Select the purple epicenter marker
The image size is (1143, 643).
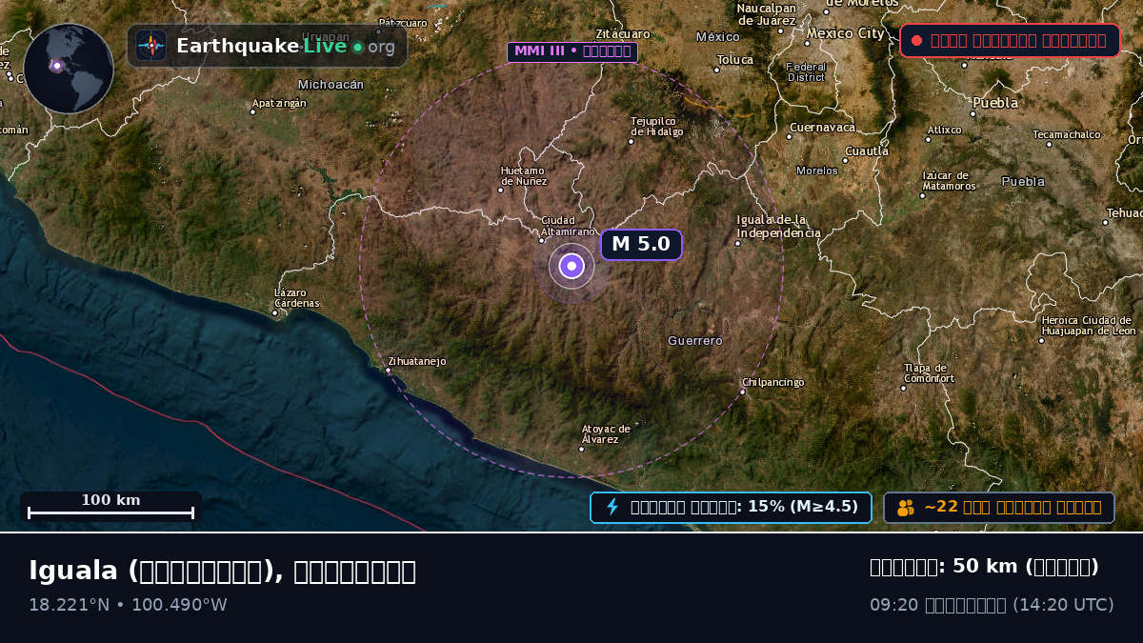[571, 266]
